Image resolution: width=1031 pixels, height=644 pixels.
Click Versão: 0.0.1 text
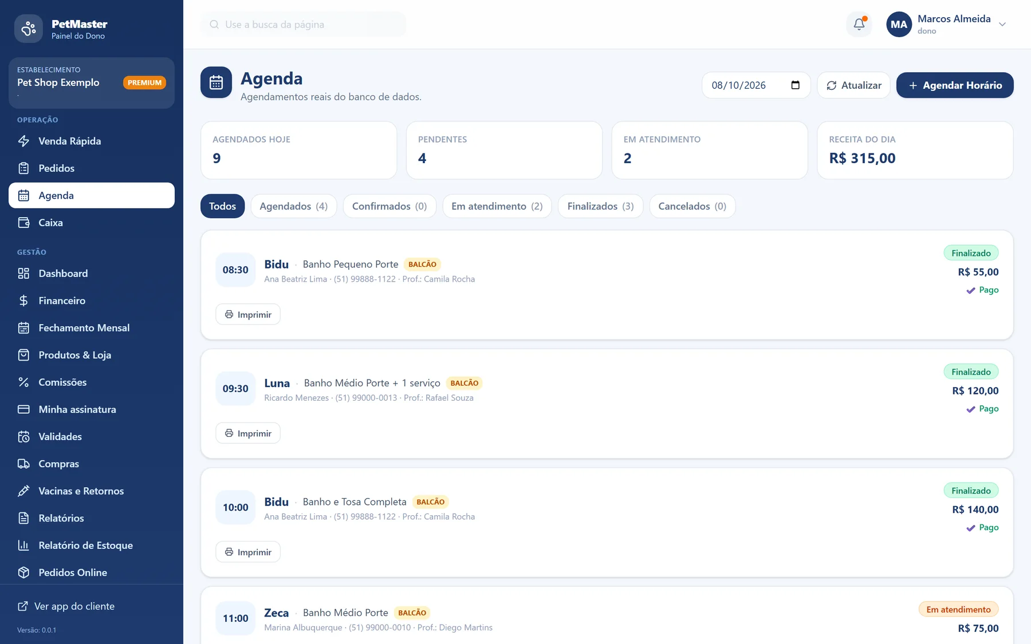[x=37, y=630]
